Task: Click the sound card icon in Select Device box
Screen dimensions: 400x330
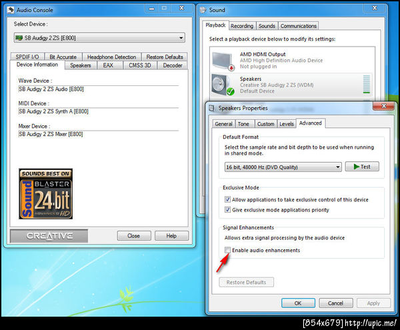Action: point(19,38)
